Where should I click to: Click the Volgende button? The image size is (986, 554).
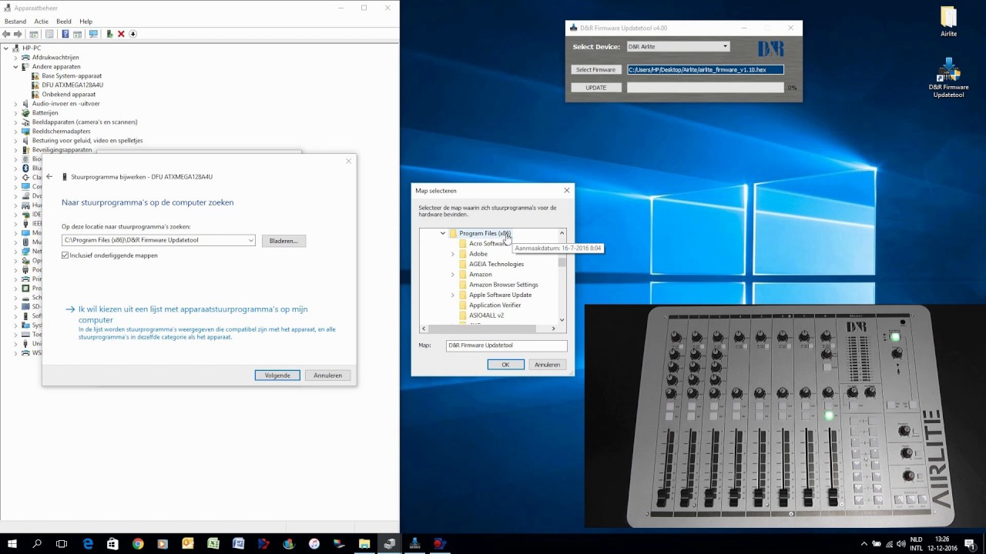(277, 375)
